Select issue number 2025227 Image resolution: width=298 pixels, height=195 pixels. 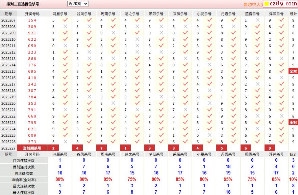(8, 148)
